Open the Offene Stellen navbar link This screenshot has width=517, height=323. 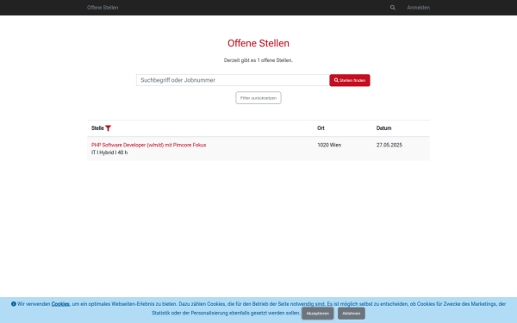coord(103,8)
